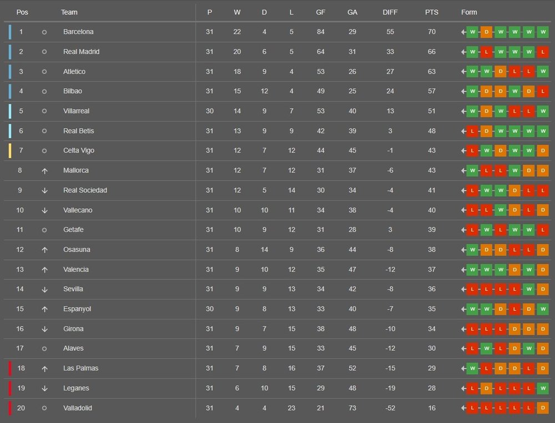Sort table by the PTS column header

[x=431, y=12]
